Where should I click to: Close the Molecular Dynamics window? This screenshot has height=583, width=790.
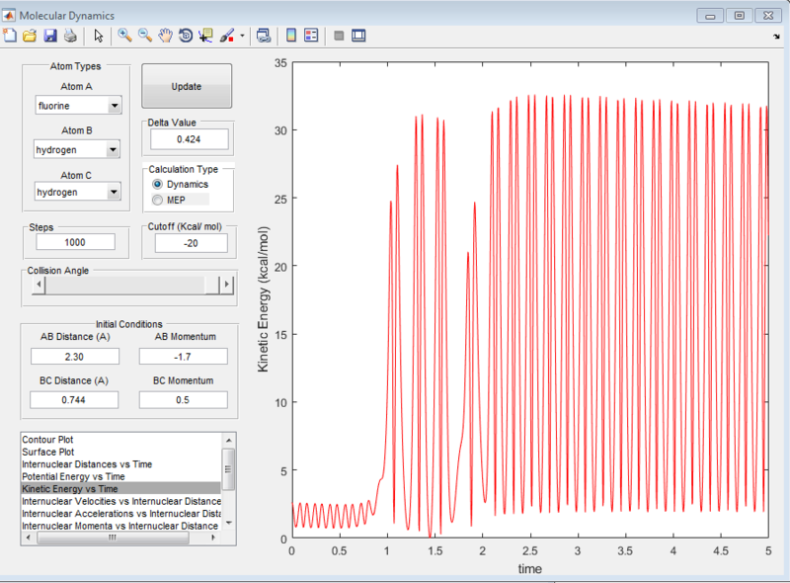pyautogui.click(x=768, y=16)
